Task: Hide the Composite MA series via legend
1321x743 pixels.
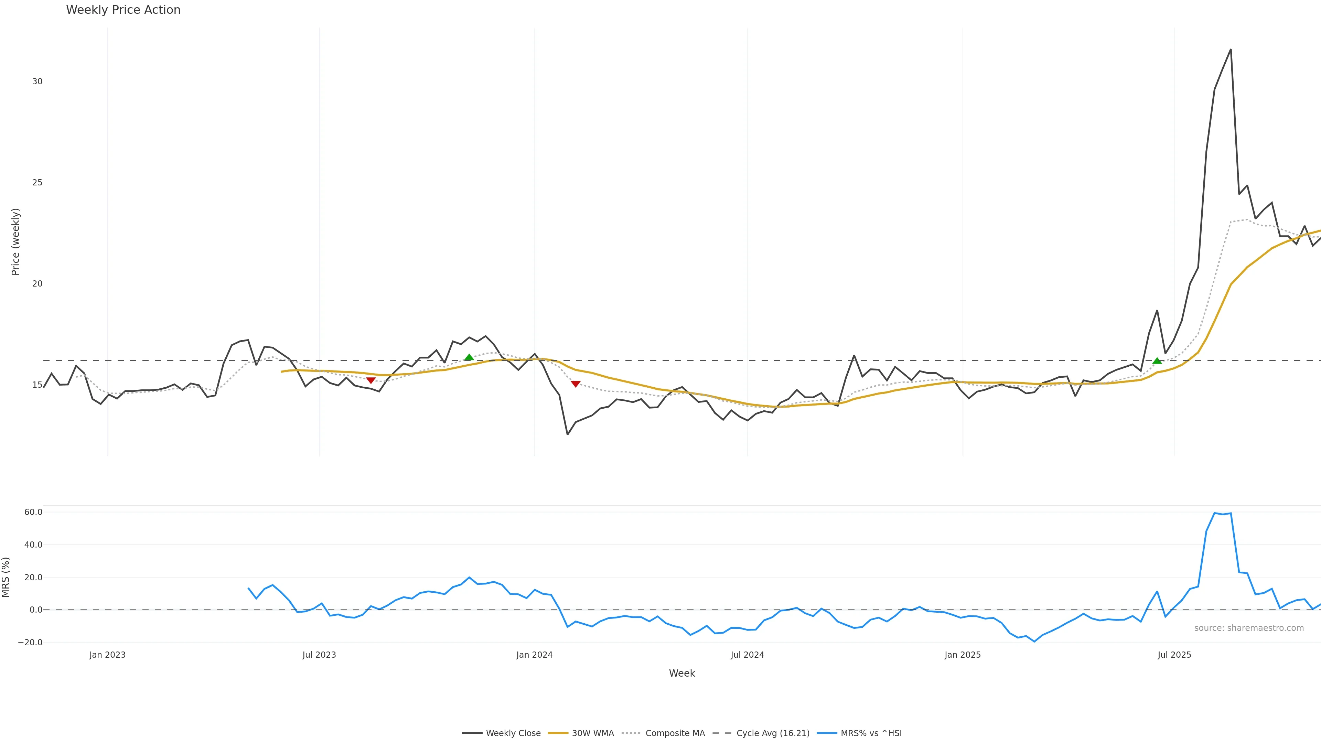Action: (675, 733)
